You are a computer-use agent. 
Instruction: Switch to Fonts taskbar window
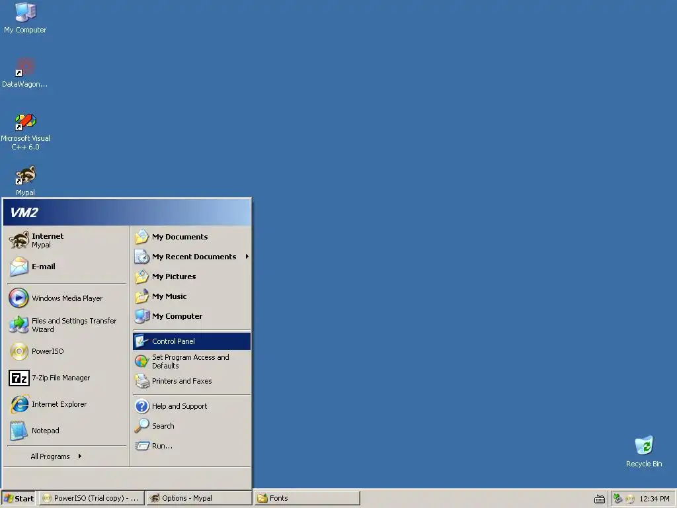click(307, 498)
